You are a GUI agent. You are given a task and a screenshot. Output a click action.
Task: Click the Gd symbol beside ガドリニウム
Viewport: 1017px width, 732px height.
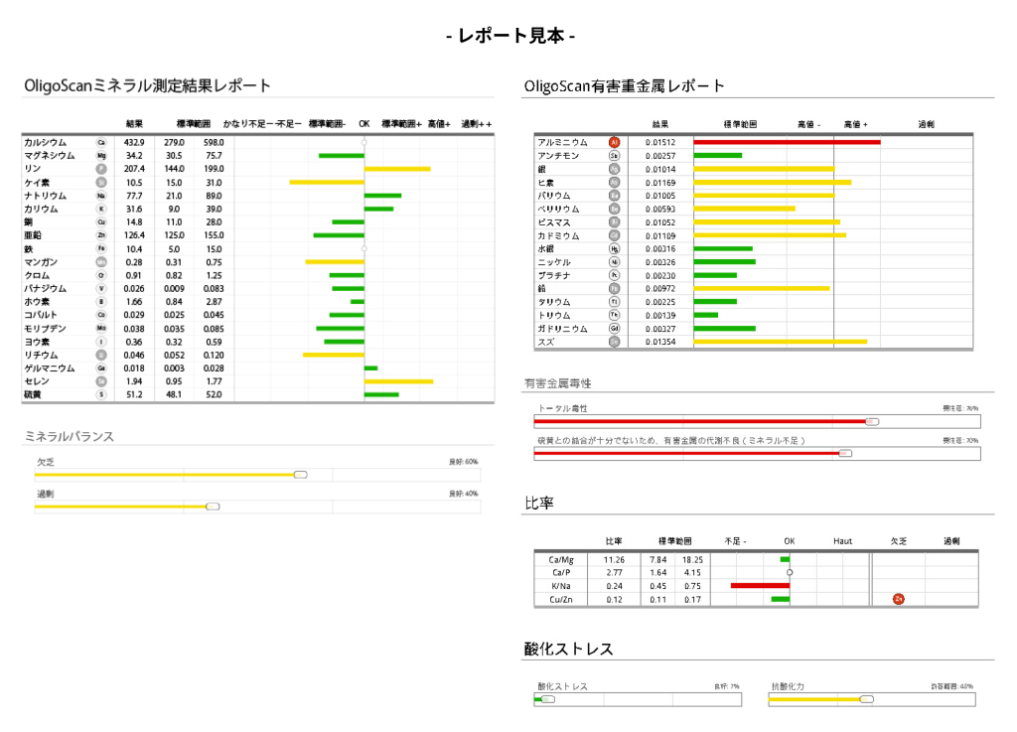[614, 328]
